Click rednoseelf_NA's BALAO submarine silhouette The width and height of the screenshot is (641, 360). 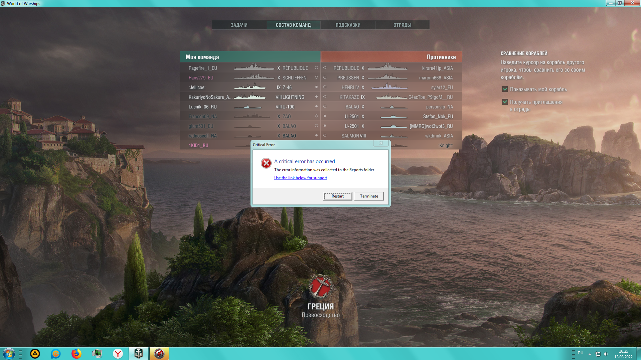tap(248, 136)
